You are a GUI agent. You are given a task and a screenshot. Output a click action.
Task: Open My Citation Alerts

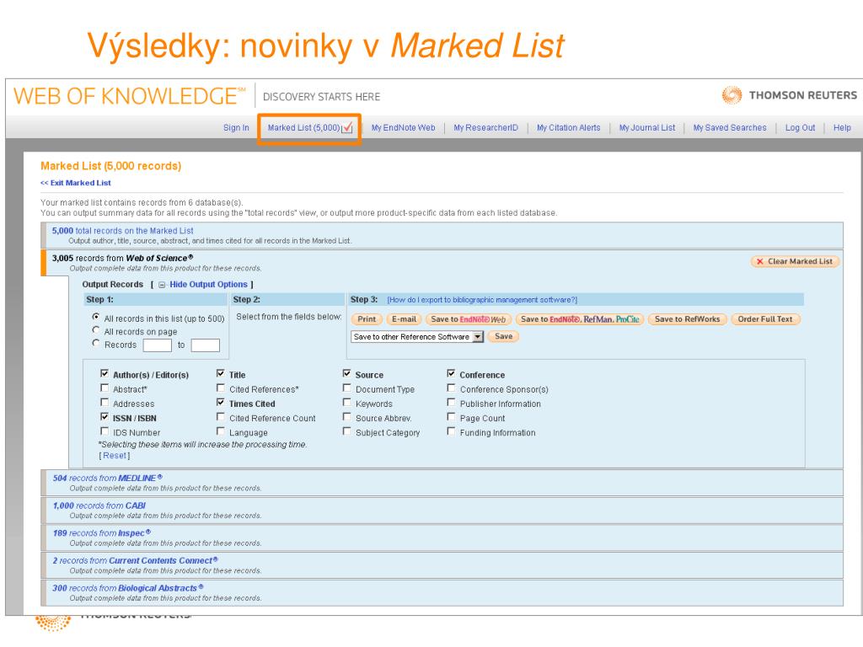[x=569, y=128]
